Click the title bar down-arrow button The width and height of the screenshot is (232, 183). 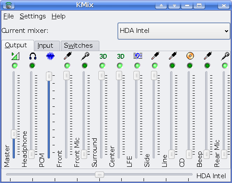(x=174, y=6)
